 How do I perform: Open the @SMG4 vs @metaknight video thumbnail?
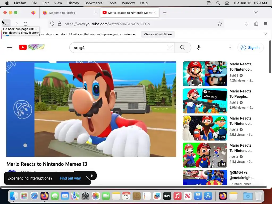205,177
